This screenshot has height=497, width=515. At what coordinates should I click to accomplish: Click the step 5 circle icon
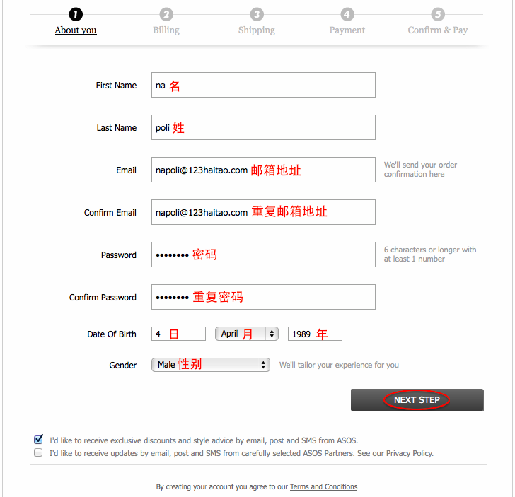[x=438, y=14]
